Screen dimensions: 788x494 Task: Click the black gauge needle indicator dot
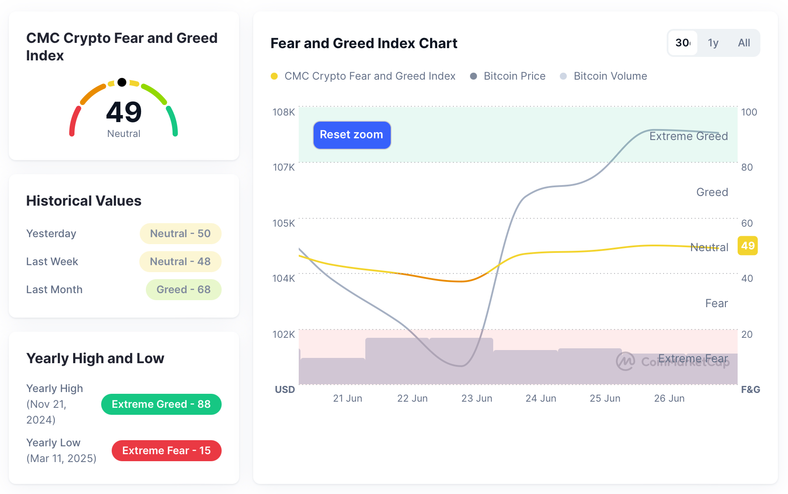[122, 82]
